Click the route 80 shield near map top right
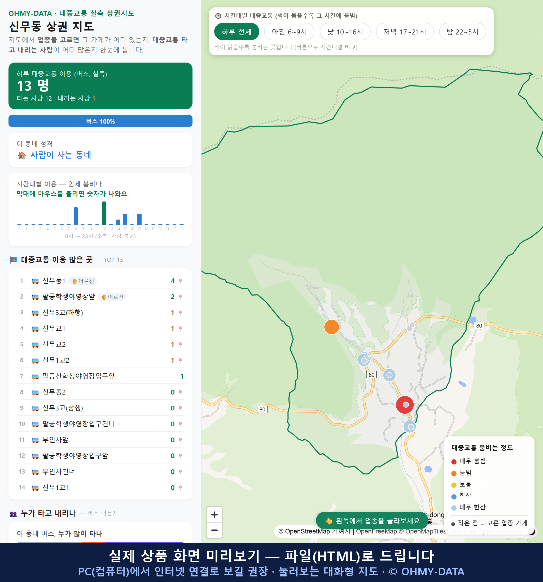The image size is (543, 582). [479, 326]
